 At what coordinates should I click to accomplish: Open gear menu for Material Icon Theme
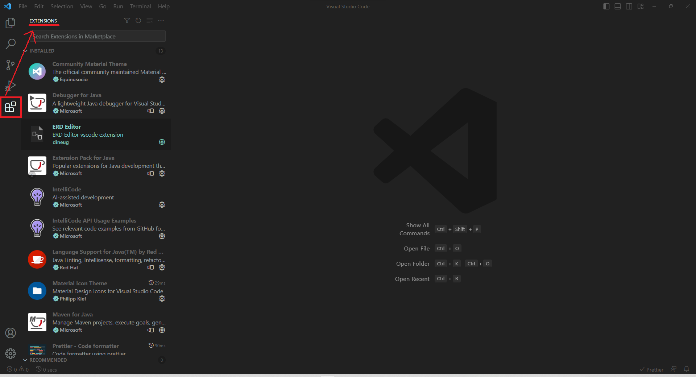[x=162, y=299]
